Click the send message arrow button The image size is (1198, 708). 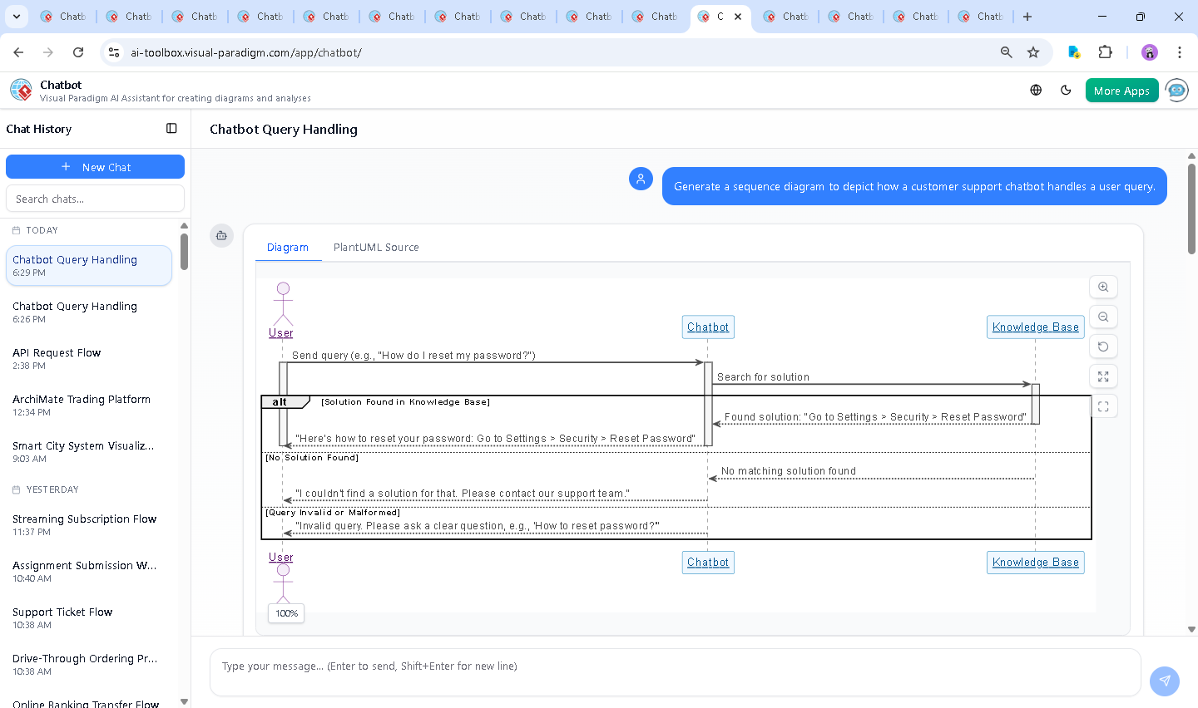tap(1164, 681)
